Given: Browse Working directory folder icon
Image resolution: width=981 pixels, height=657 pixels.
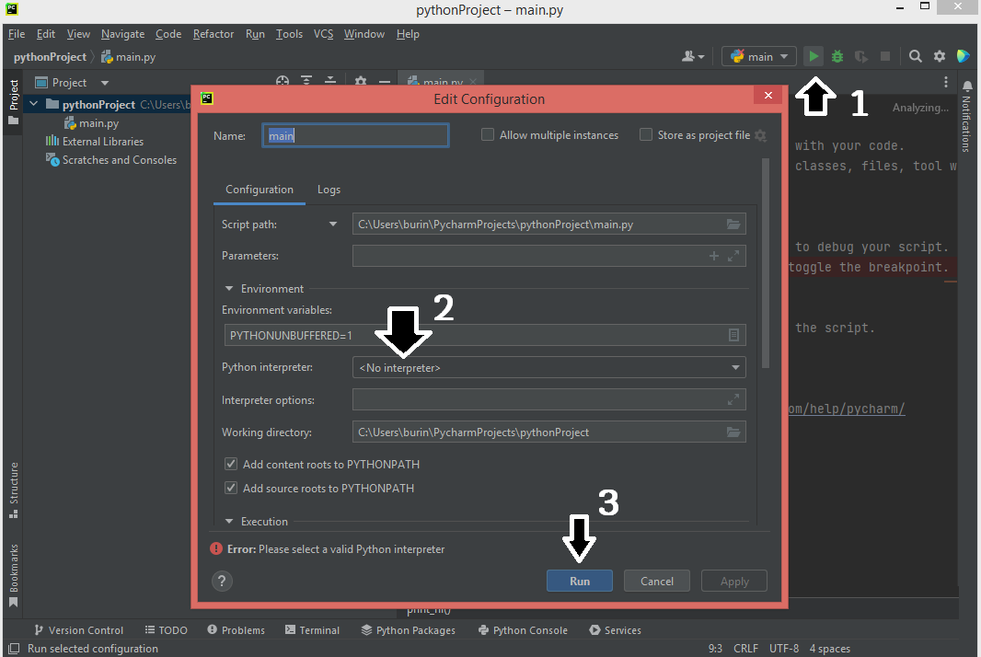Looking at the screenshot, I should click(x=733, y=432).
